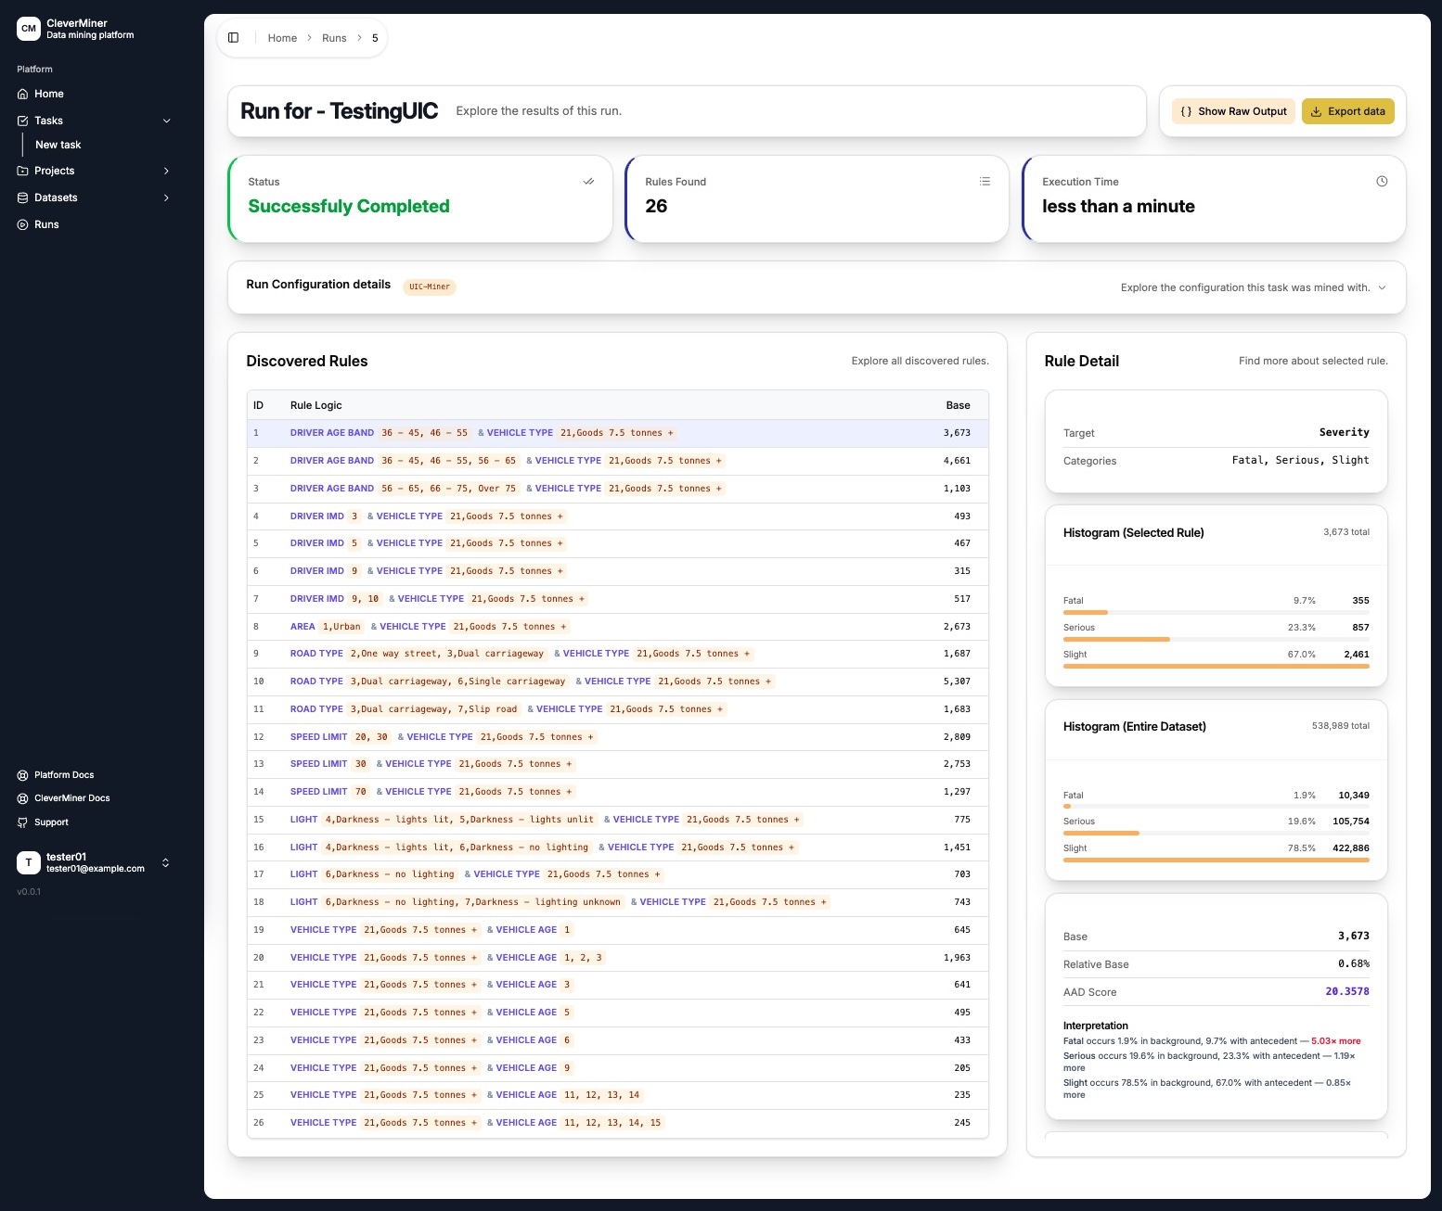The image size is (1442, 1211).
Task: Click the download icon on Export data
Action: tap(1316, 111)
